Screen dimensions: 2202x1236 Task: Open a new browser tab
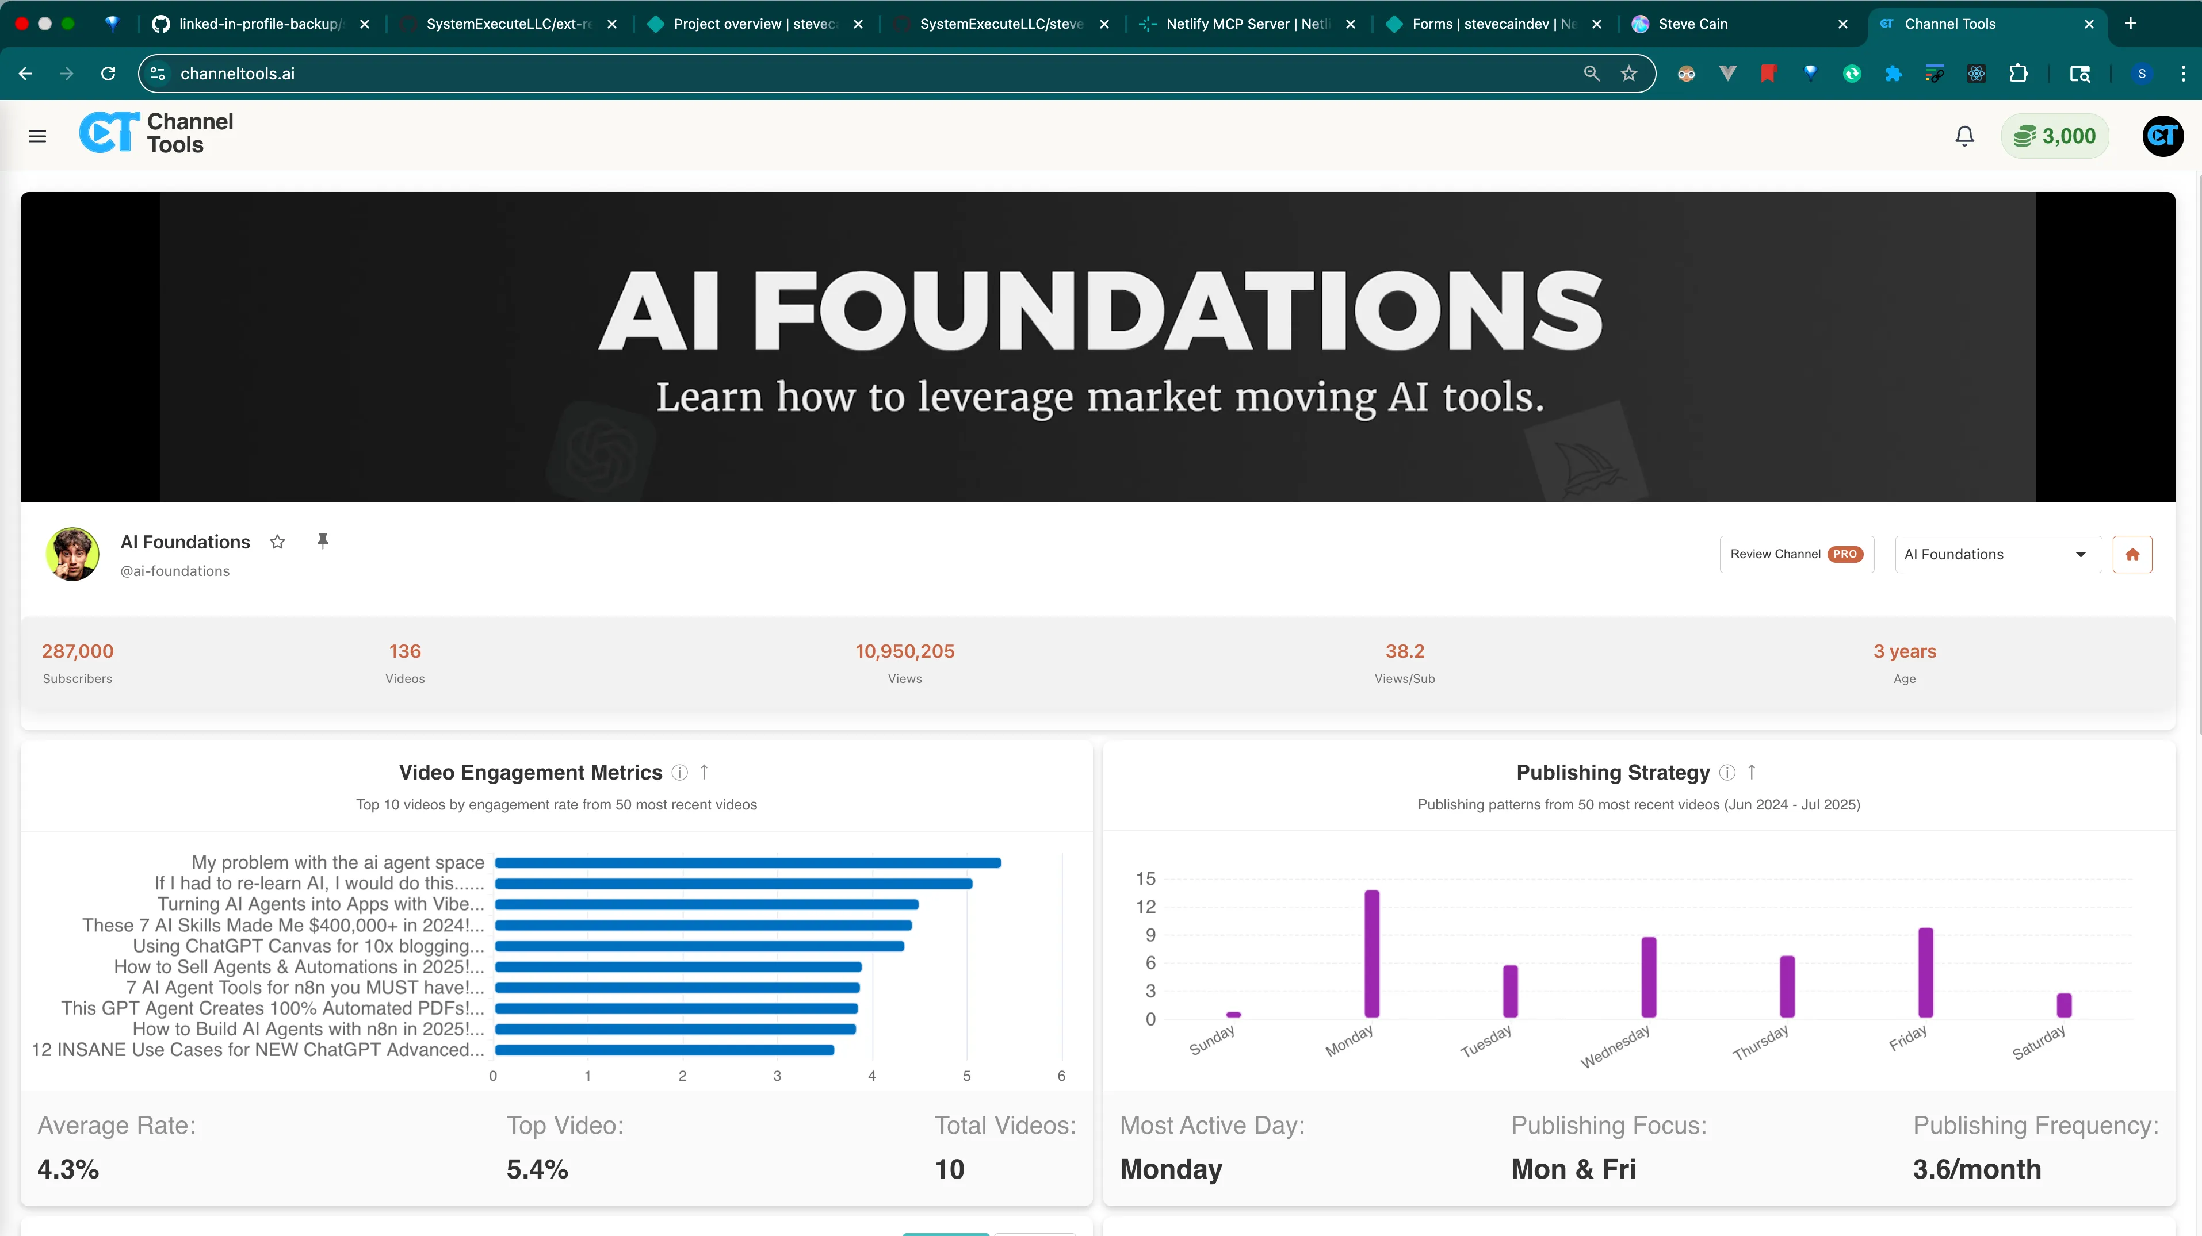click(2130, 24)
